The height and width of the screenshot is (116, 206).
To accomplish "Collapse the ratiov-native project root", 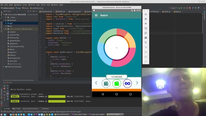I will click(4, 15).
